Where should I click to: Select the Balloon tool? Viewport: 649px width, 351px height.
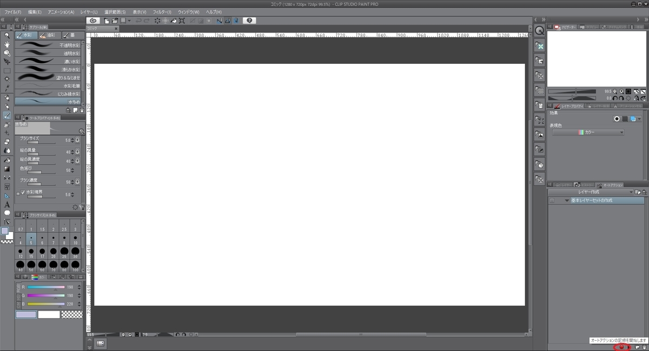point(7,213)
